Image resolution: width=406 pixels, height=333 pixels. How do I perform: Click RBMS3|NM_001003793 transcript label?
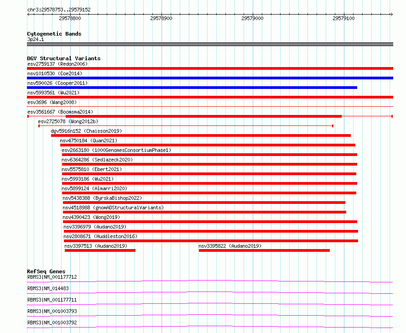click(x=52, y=311)
